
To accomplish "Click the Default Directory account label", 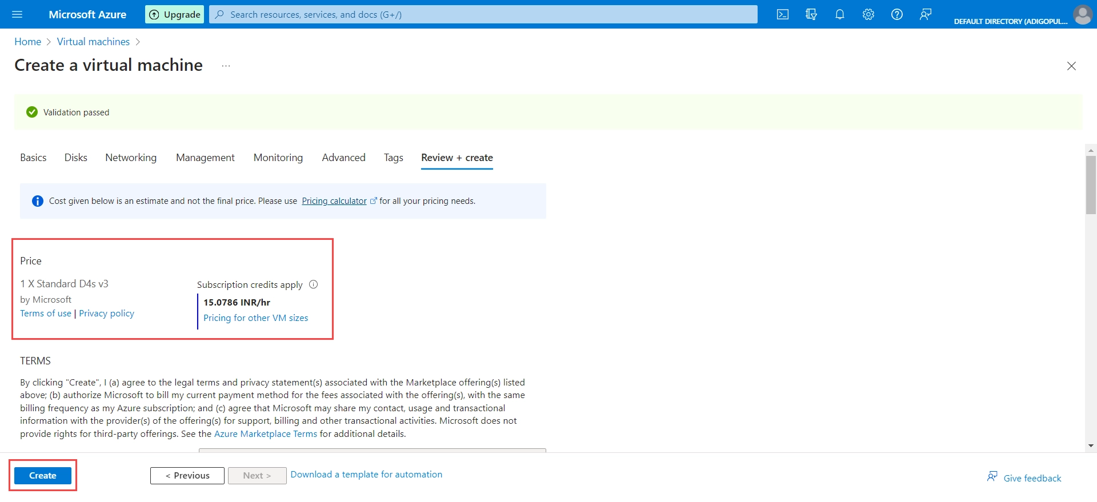I will [1010, 21].
